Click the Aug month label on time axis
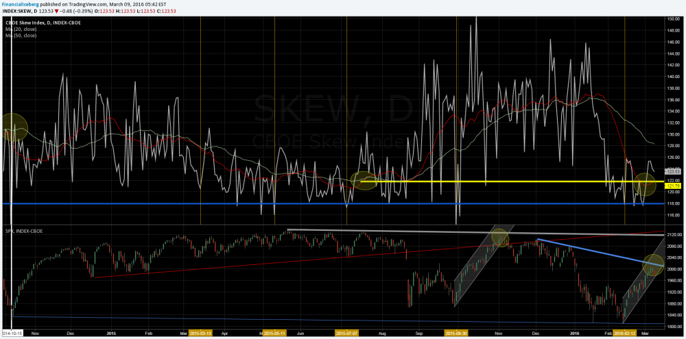 click(x=382, y=333)
